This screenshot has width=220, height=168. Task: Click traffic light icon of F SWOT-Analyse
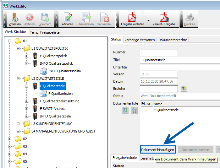coord(36,109)
